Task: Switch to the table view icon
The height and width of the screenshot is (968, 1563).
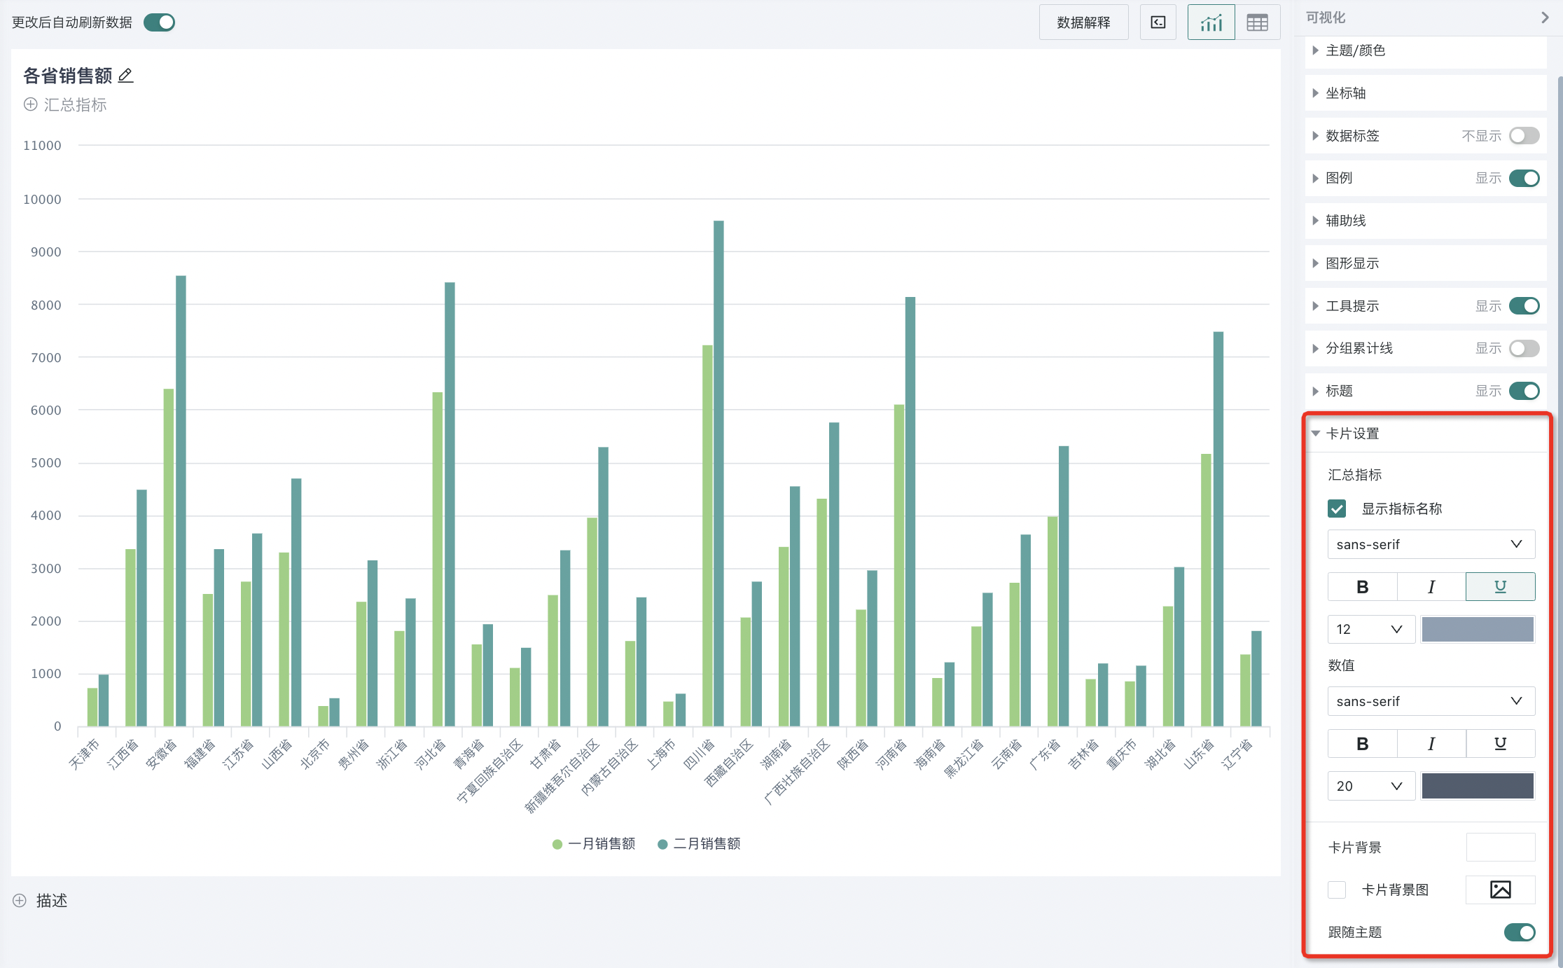Action: [x=1257, y=22]
